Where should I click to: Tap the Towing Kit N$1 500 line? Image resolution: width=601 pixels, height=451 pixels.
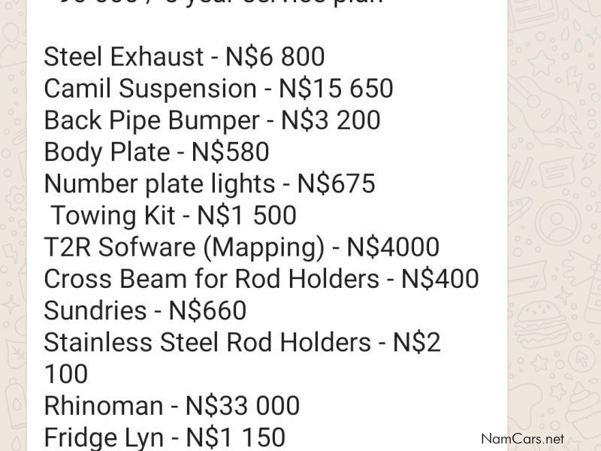click(x=173, y=215)
